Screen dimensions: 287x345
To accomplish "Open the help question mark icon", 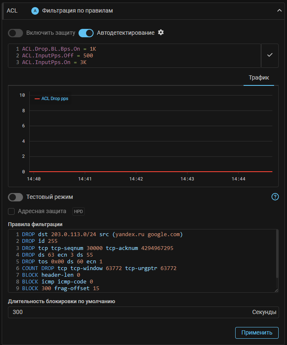I will (275, 197).
